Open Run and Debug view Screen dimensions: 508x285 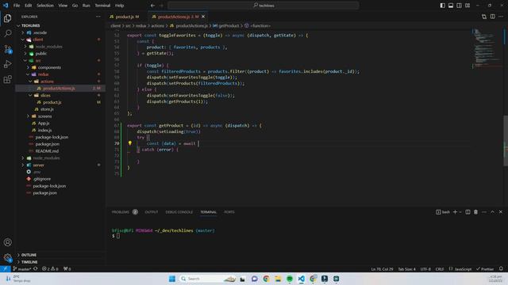[7, 64]
